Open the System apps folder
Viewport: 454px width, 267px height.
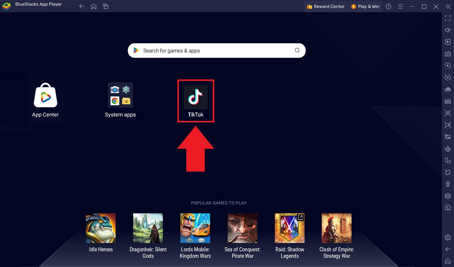click(x=120, y=95)
